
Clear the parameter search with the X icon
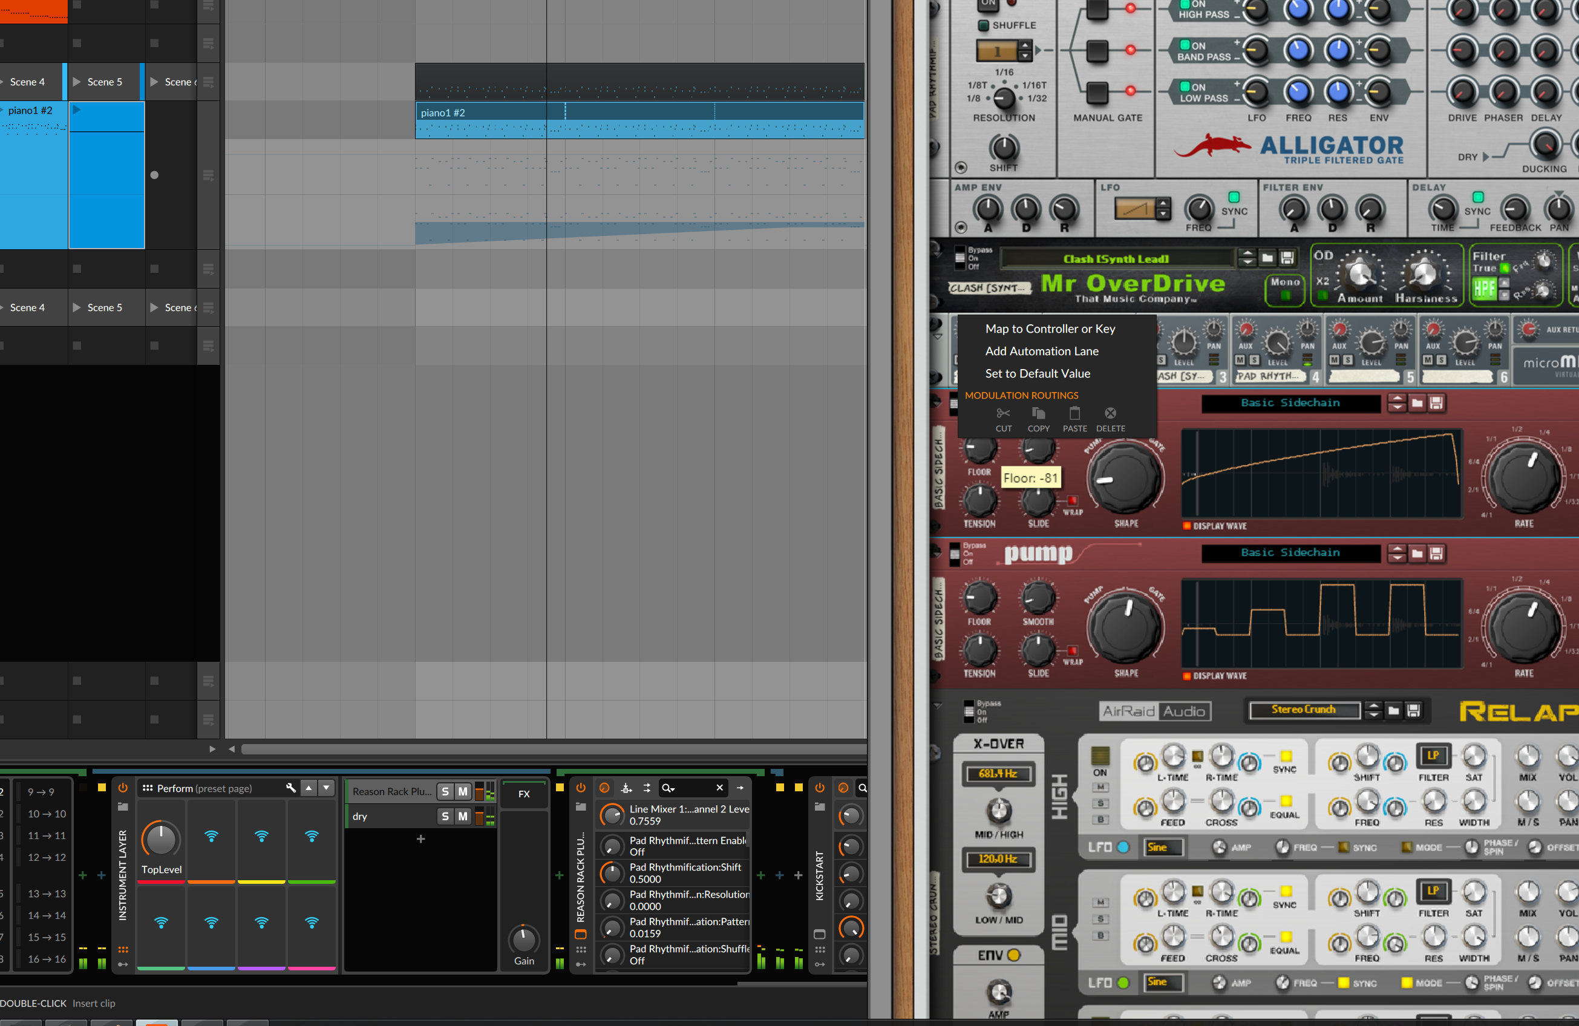click(x=720, y=788)
